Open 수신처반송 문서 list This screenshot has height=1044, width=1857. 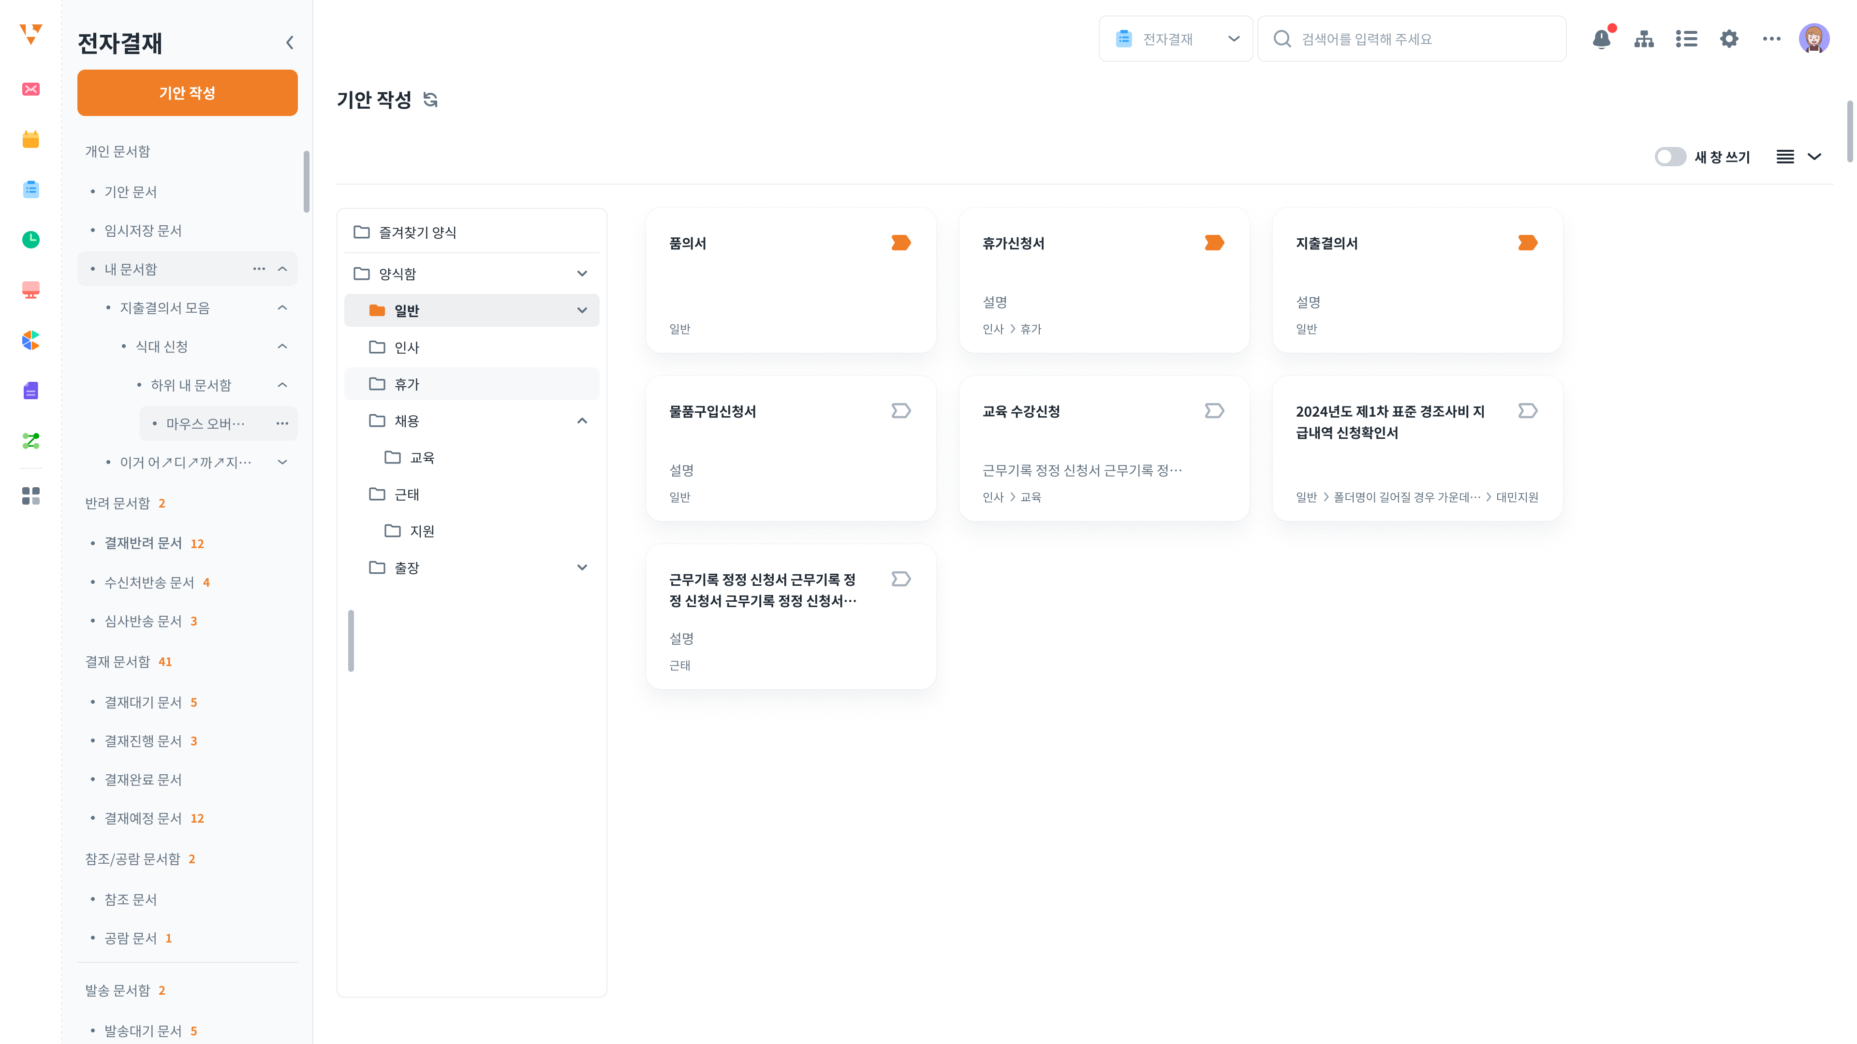click(149, 582)
